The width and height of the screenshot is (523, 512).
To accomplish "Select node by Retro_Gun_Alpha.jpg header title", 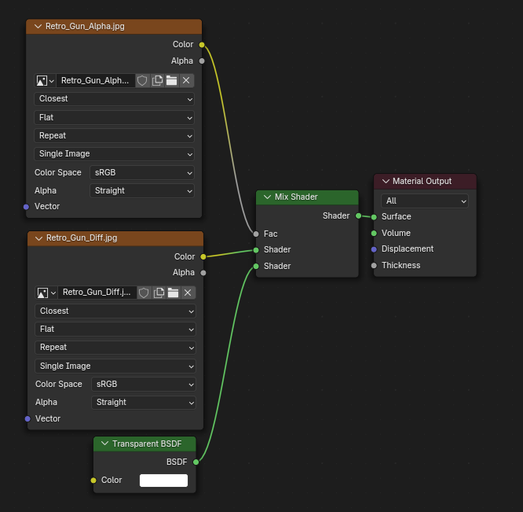I will point(85,27).
